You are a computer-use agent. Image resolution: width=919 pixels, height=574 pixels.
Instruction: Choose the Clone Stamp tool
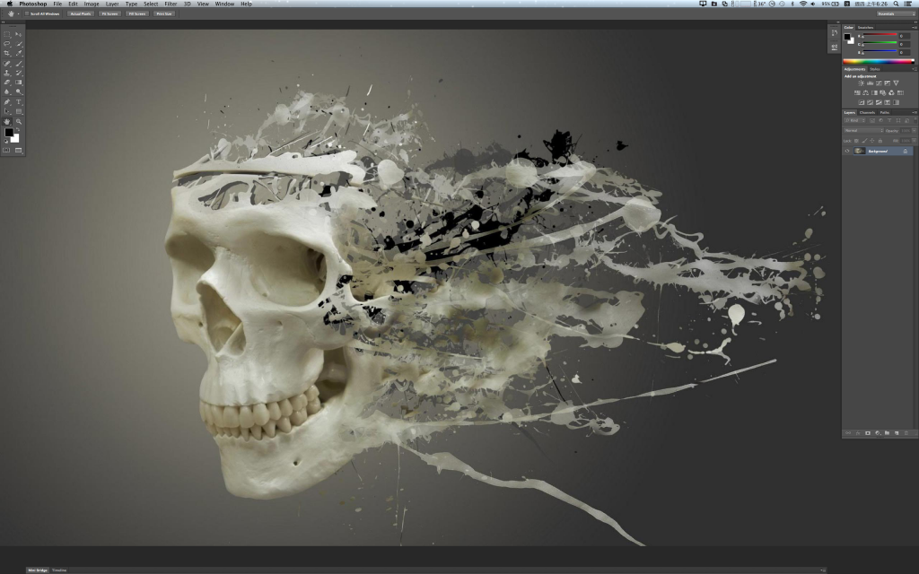coord(7,73)
